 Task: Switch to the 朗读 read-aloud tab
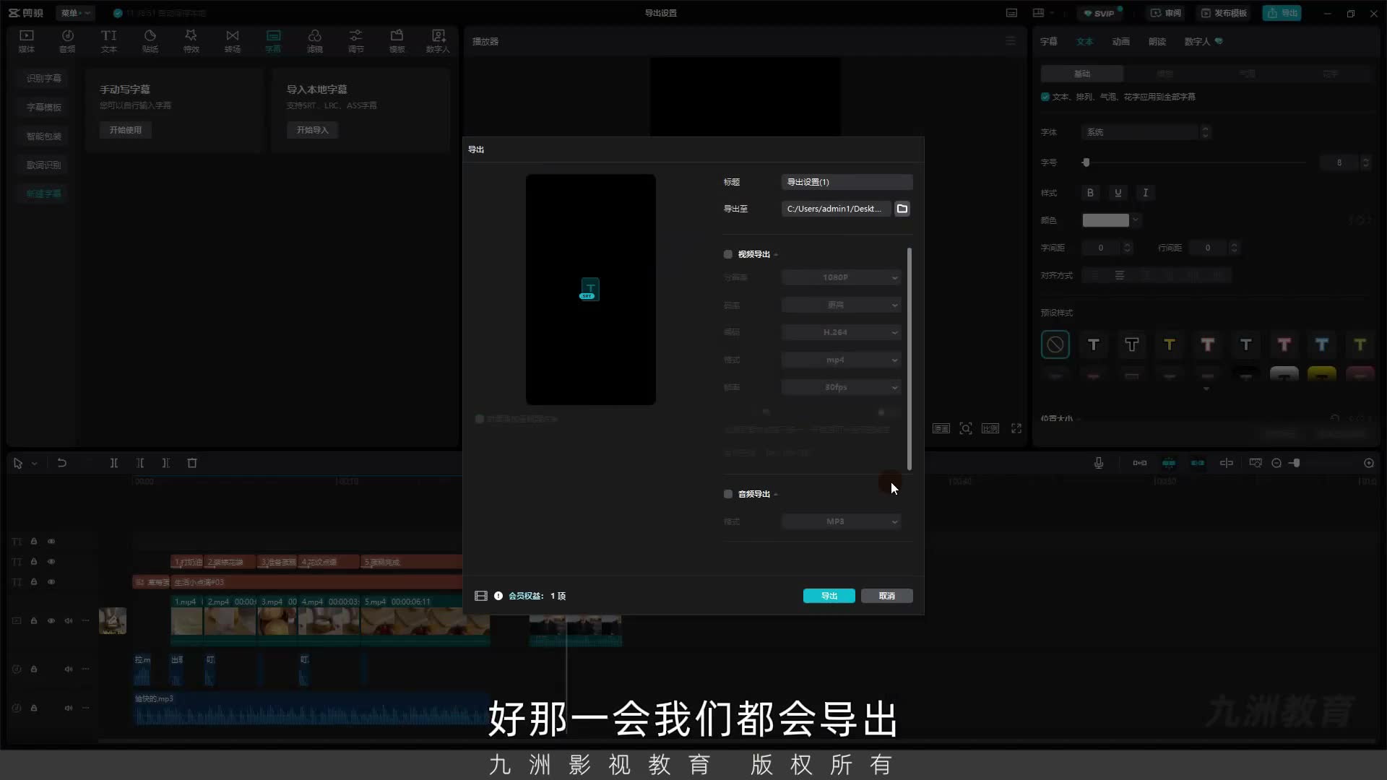point(1157,41)
